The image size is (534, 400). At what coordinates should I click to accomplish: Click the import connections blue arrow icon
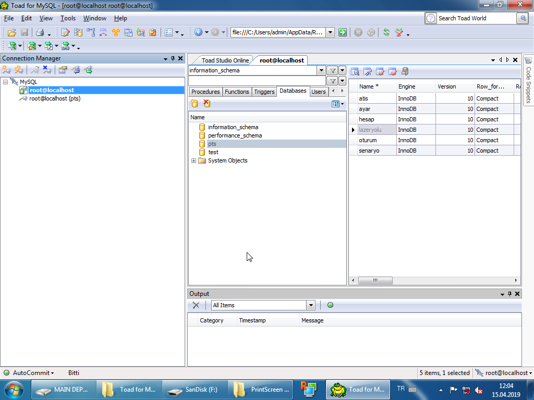[x=76, y=70]
